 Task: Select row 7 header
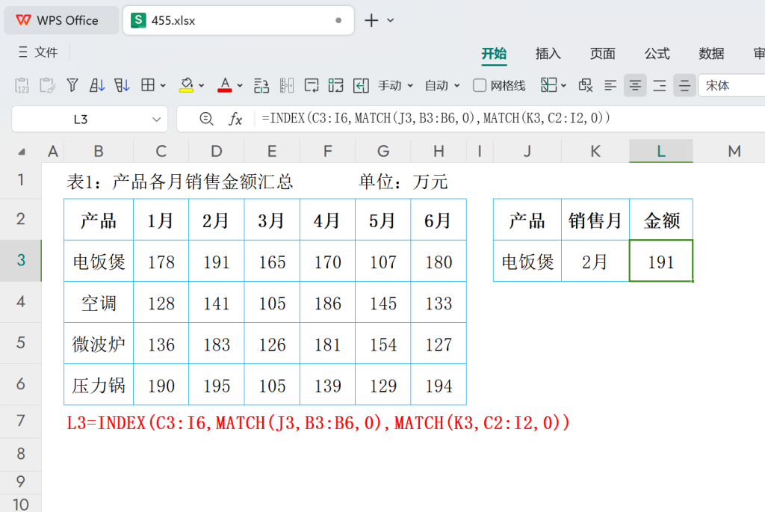(x=20, y=421)
